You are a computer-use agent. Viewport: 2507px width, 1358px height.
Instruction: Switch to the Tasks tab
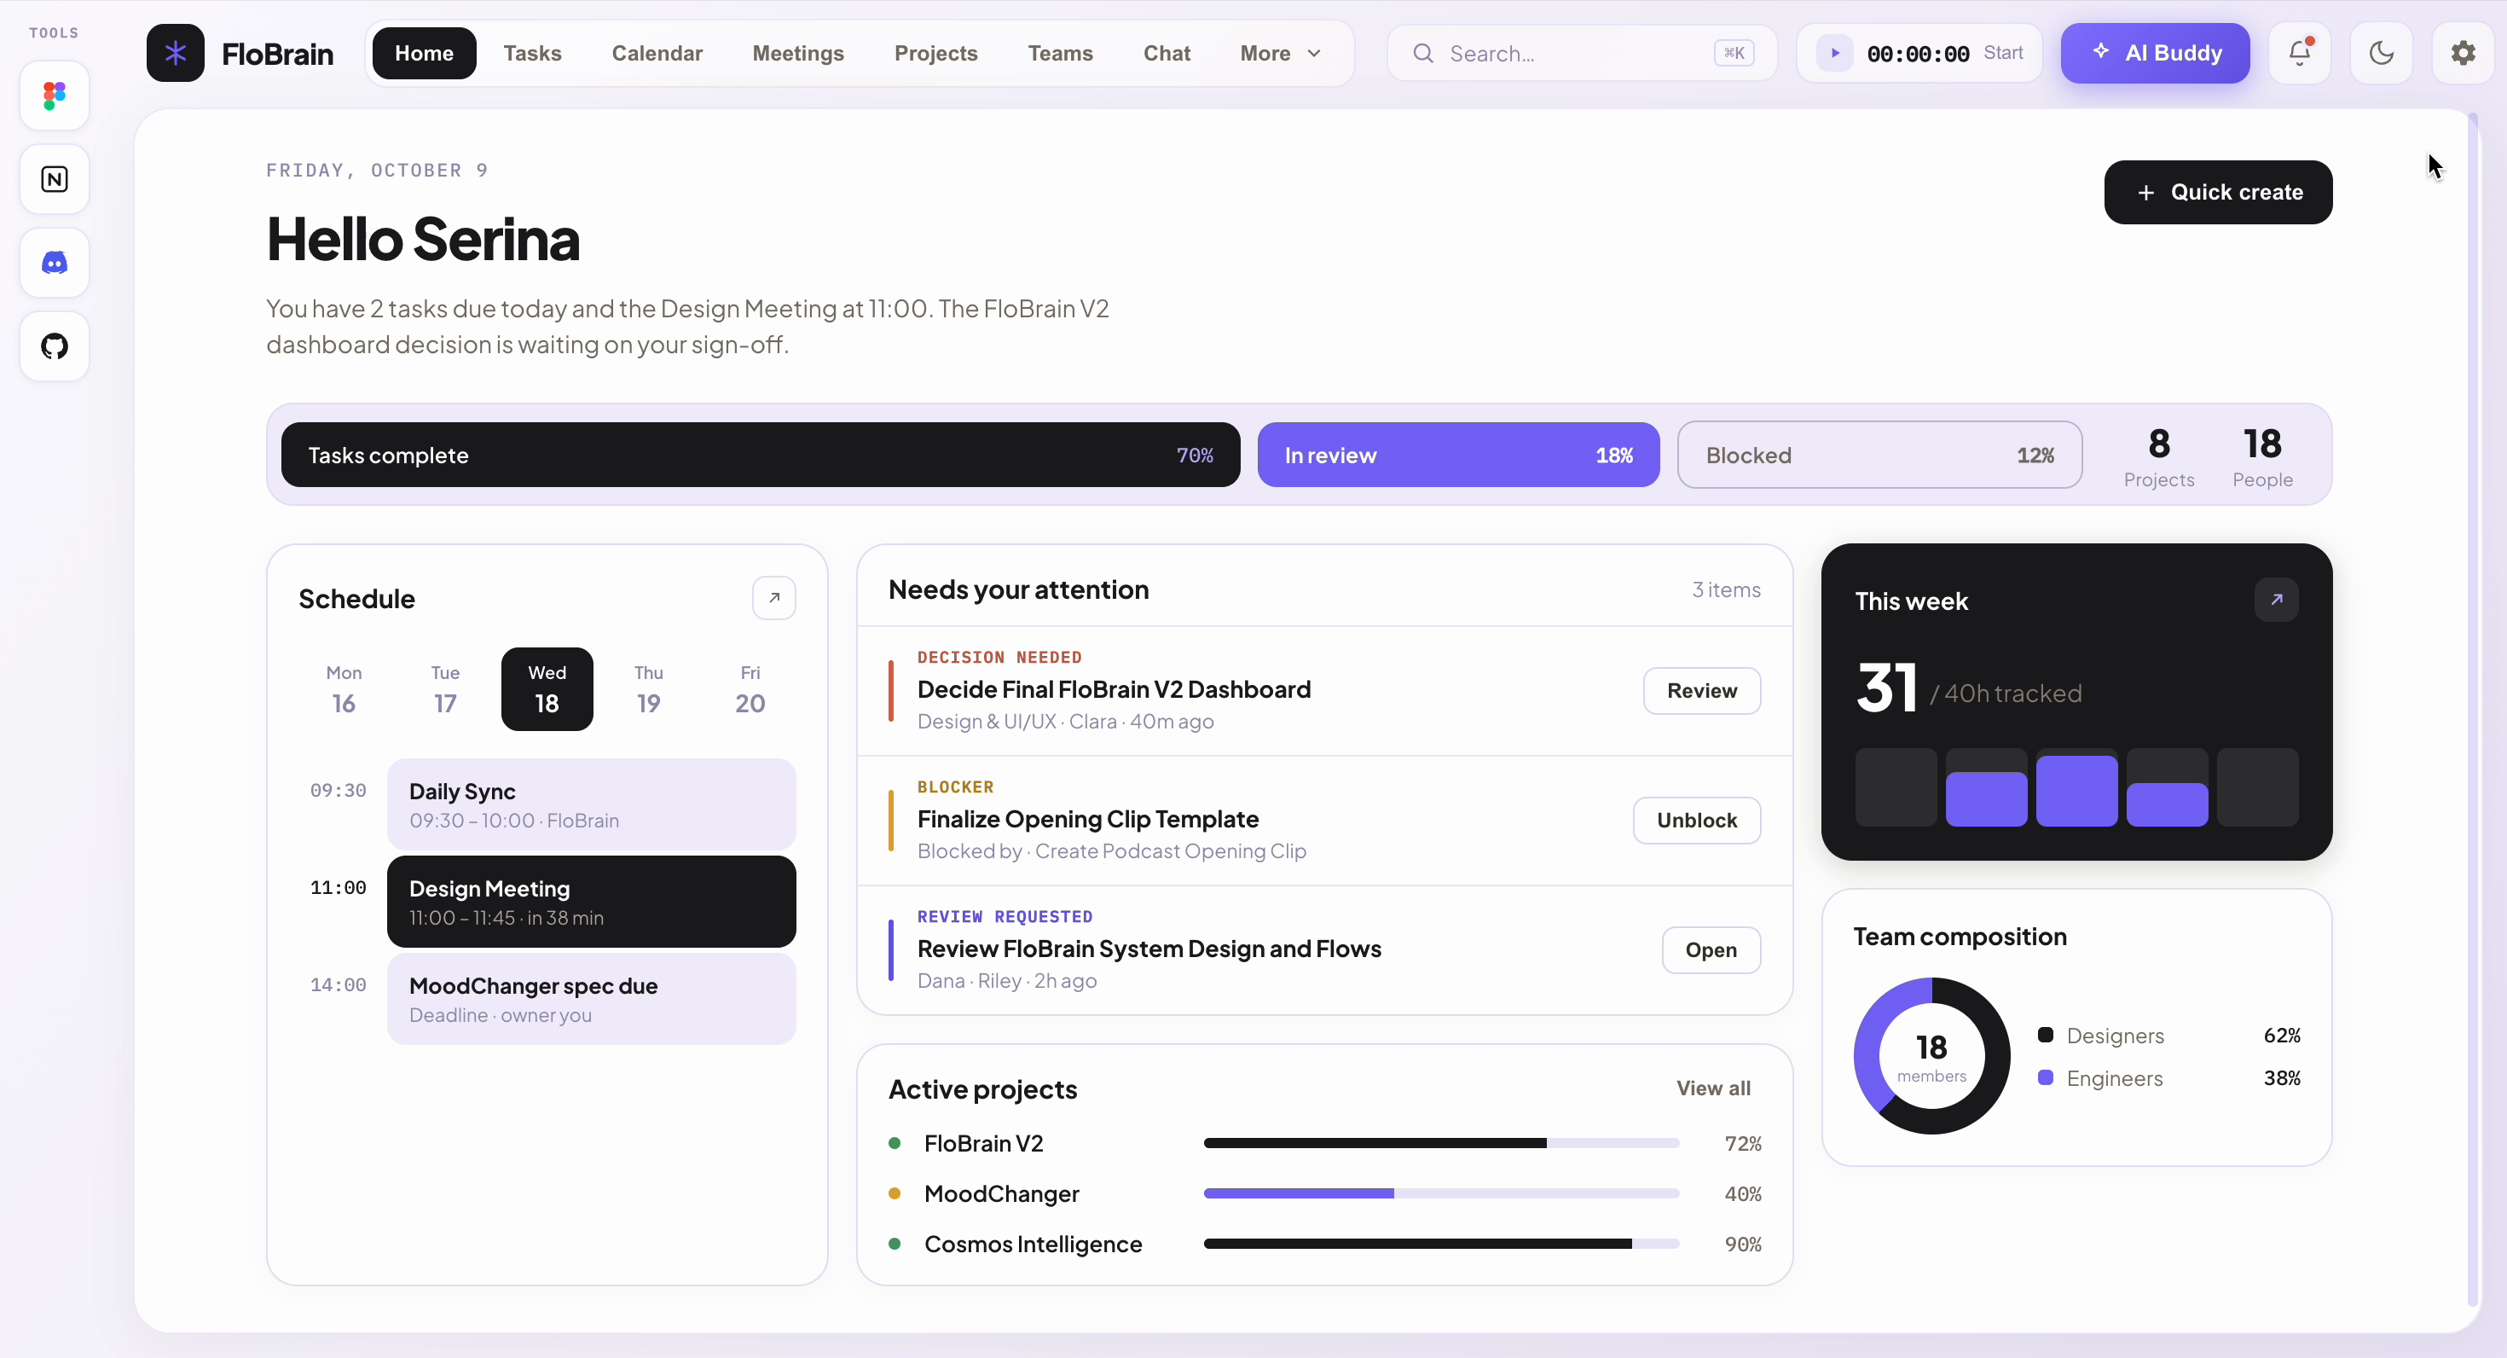pos(532,53)
